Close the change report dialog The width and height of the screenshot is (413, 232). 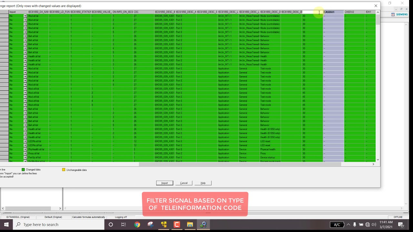pos(376,6)
